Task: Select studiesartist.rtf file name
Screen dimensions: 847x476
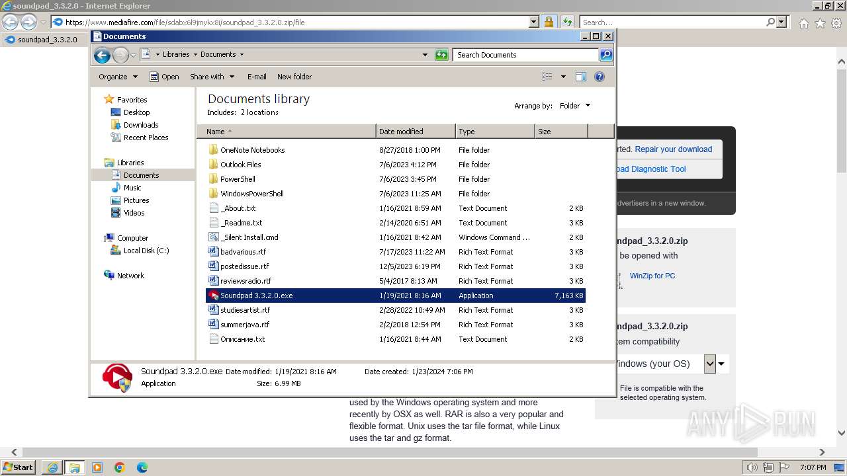Action: [245, 310]
